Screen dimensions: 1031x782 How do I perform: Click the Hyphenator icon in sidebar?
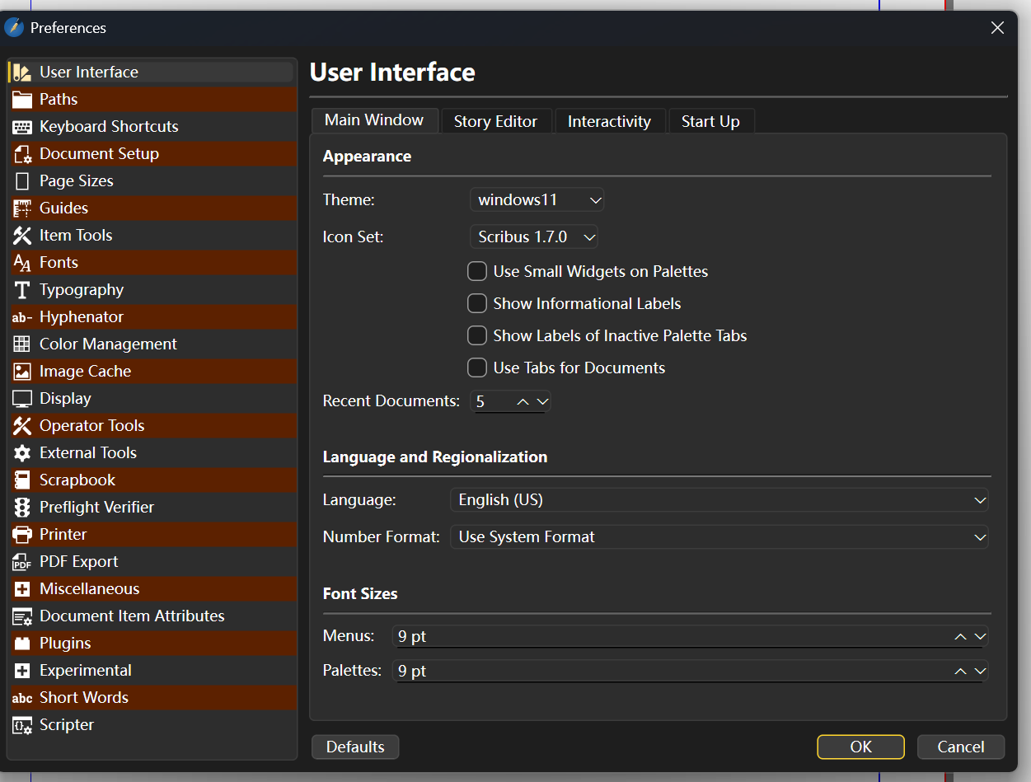(x=22, y=317)
